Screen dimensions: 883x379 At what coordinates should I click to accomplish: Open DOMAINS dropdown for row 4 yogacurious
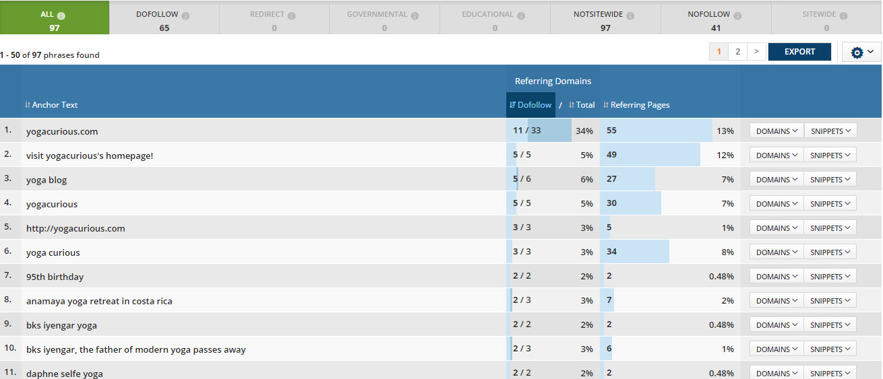tap(777, 203)
